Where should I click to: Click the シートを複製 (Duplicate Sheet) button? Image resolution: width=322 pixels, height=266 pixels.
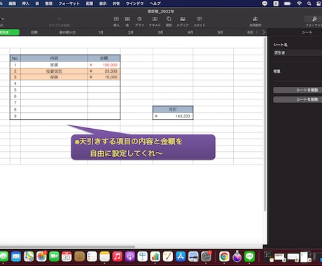pyautogui.click(x=297, y=90)
